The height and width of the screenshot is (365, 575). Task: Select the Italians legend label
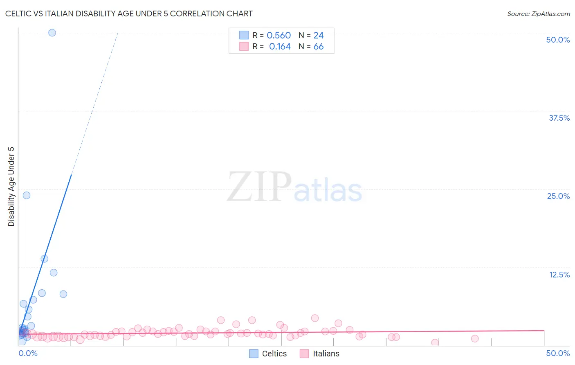(326, 354)
